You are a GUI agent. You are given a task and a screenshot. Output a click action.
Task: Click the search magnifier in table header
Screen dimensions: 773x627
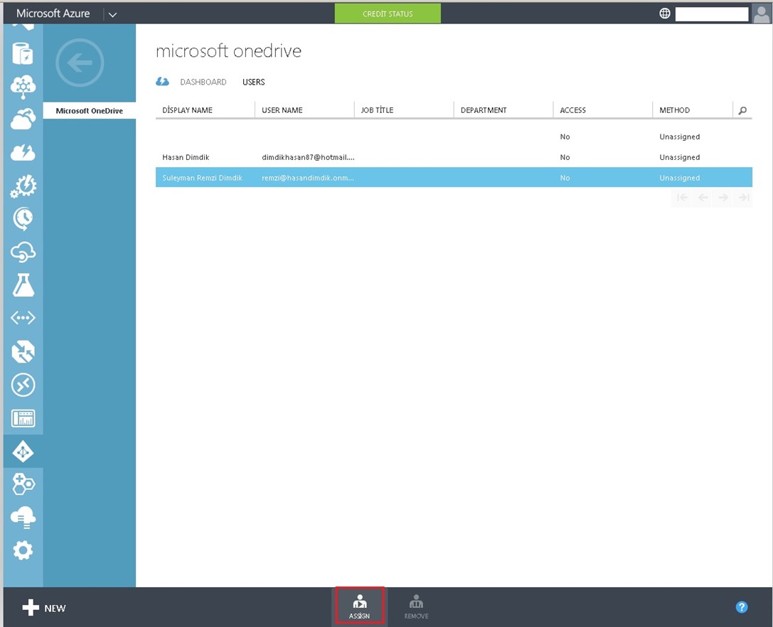742,110
